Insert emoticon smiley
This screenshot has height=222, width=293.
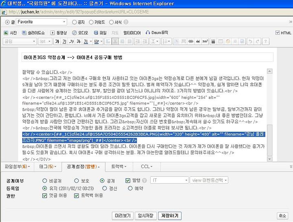(227, 41)
